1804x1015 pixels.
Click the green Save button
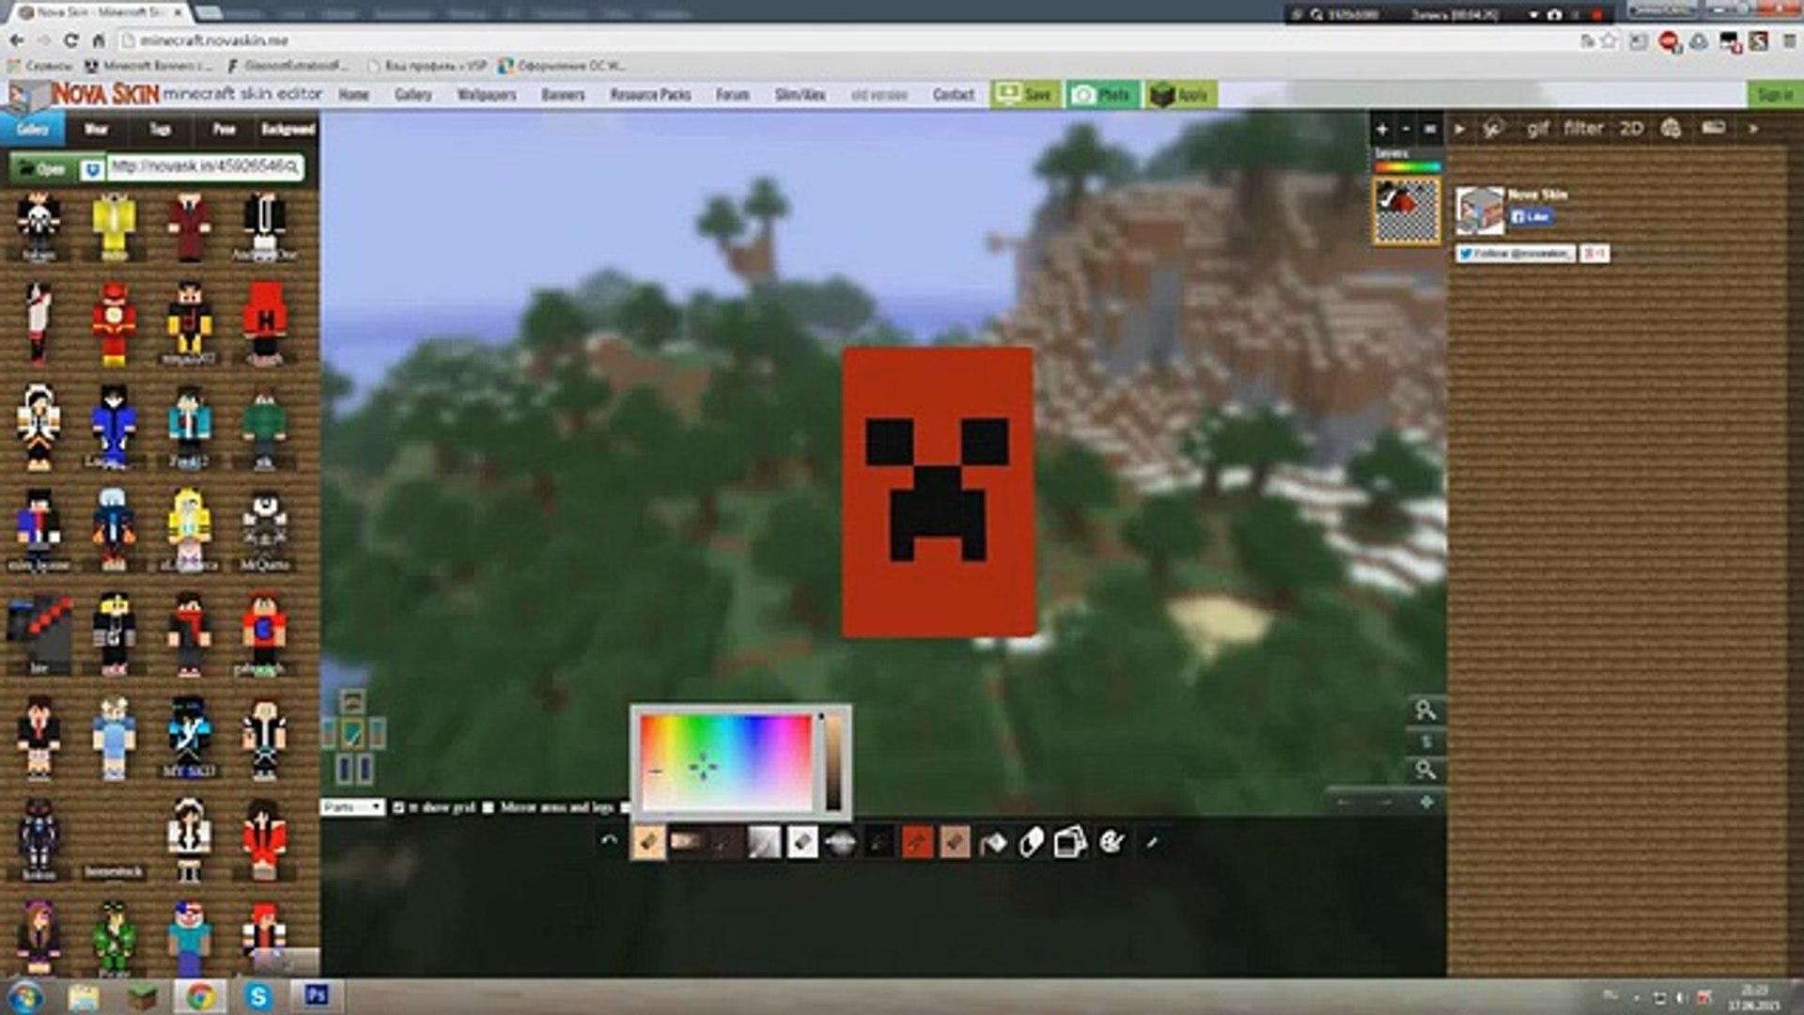[x=1025, y=94]
